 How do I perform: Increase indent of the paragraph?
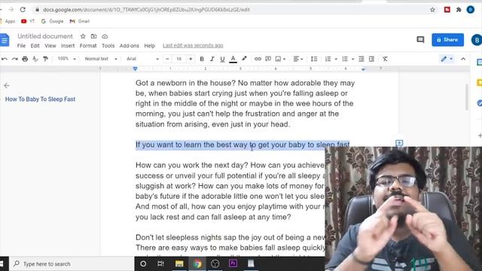[371, 59]
